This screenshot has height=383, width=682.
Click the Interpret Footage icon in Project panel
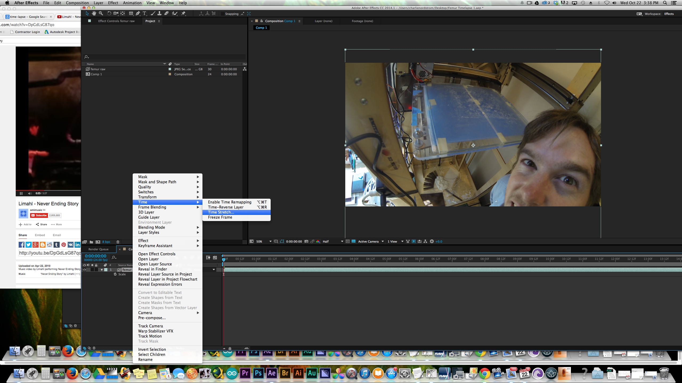pos(85,242)
